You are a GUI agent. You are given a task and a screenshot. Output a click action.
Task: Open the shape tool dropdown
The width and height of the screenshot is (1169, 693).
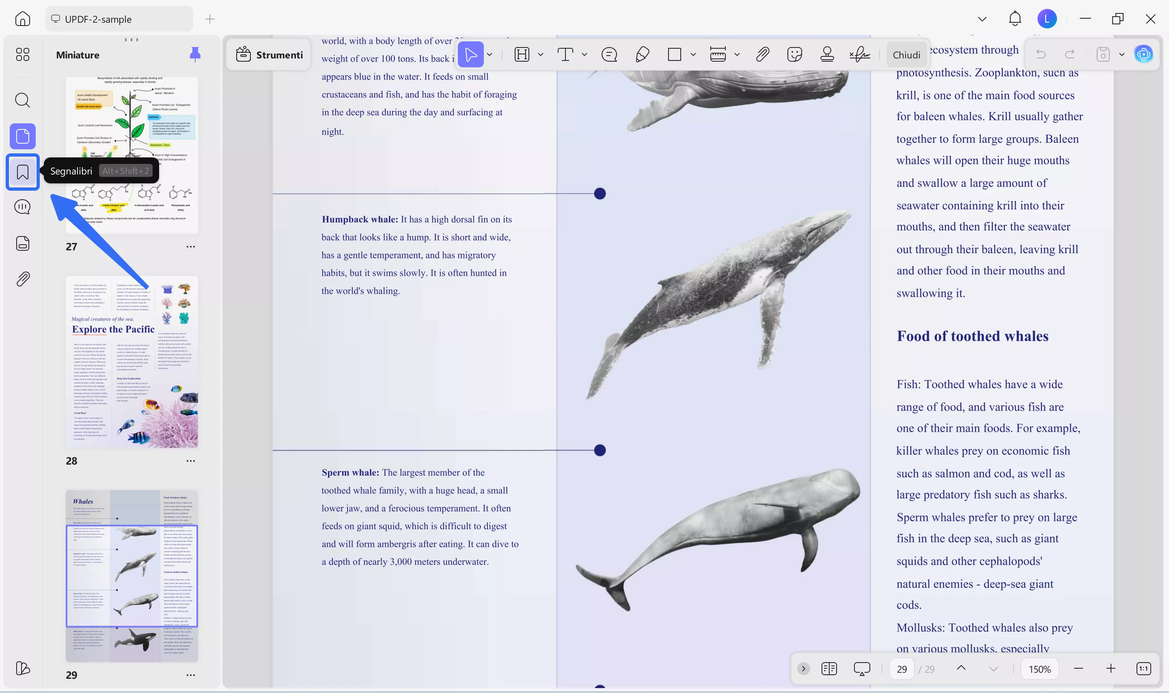(692, 54)
